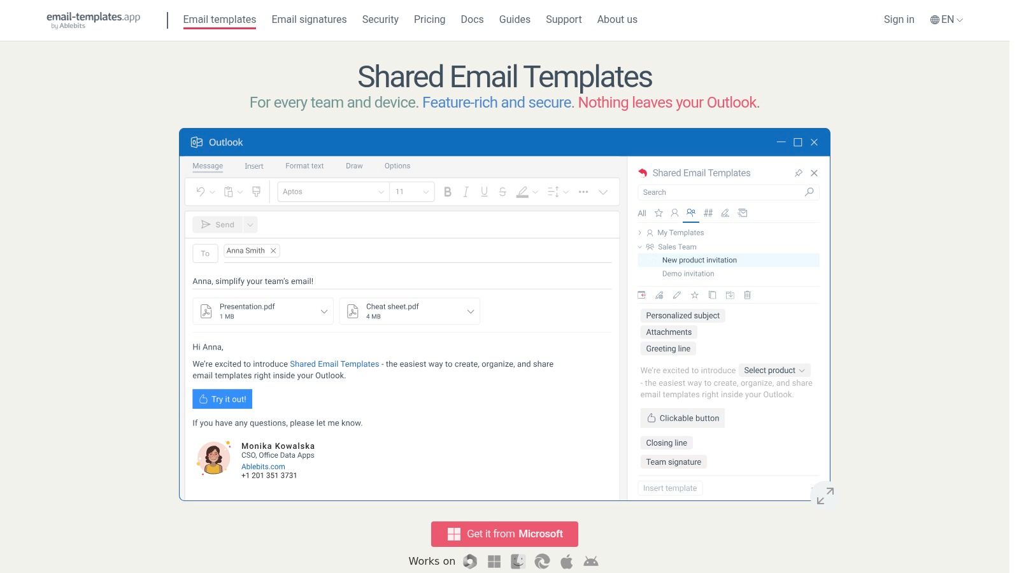Click the three-dots more options icon
The width and height of the screenshot is (1019, 573).
click(583, 192)
